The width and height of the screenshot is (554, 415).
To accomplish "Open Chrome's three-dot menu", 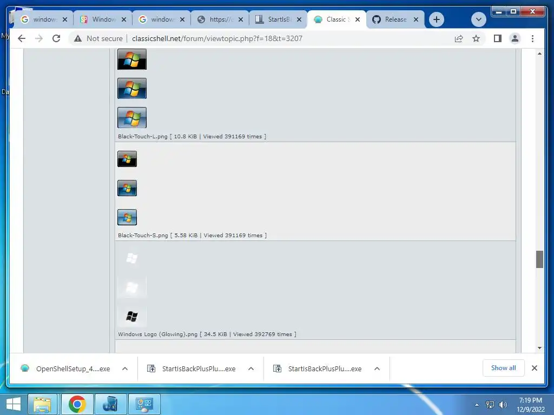I will [x=532, y=38].
